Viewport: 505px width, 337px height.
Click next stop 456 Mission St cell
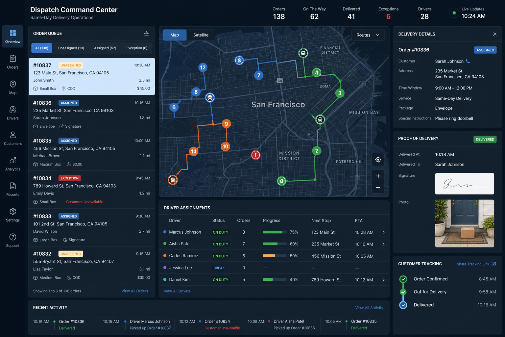click(x=326, y=256)
